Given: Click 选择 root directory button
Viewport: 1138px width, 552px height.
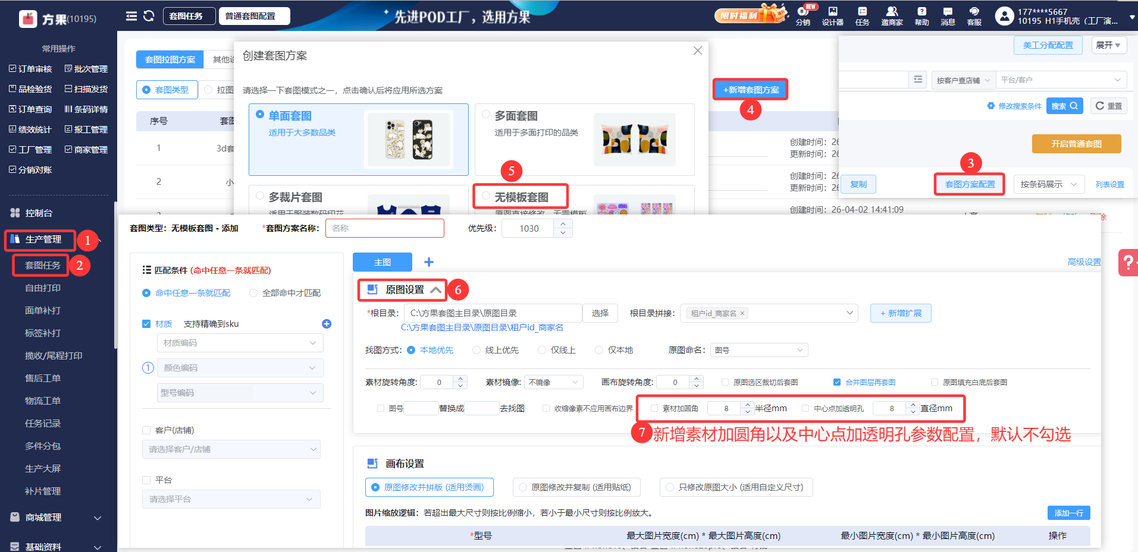Looking at the screenshot, I should (600, 313).
